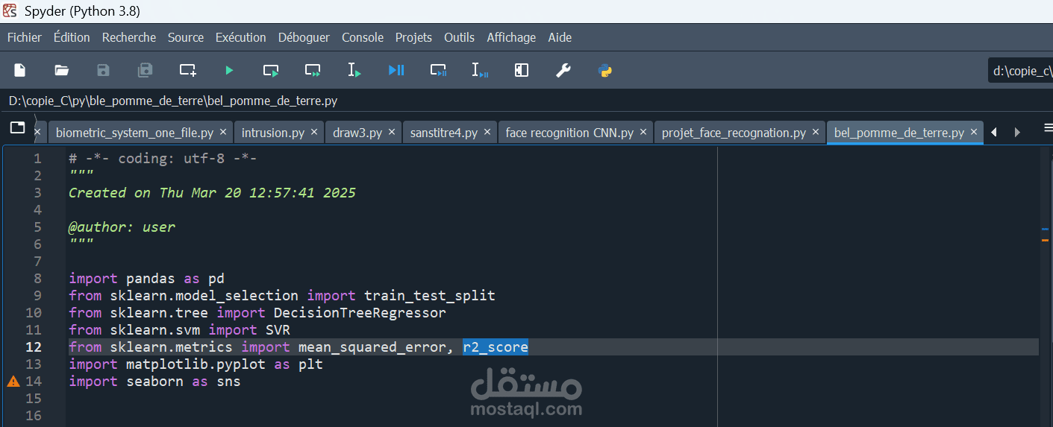Screen dimensions: 1053x427
Task: Open Preferences wrench icon
Action: 563,70
